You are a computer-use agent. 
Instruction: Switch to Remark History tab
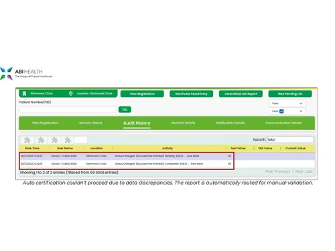90,122
